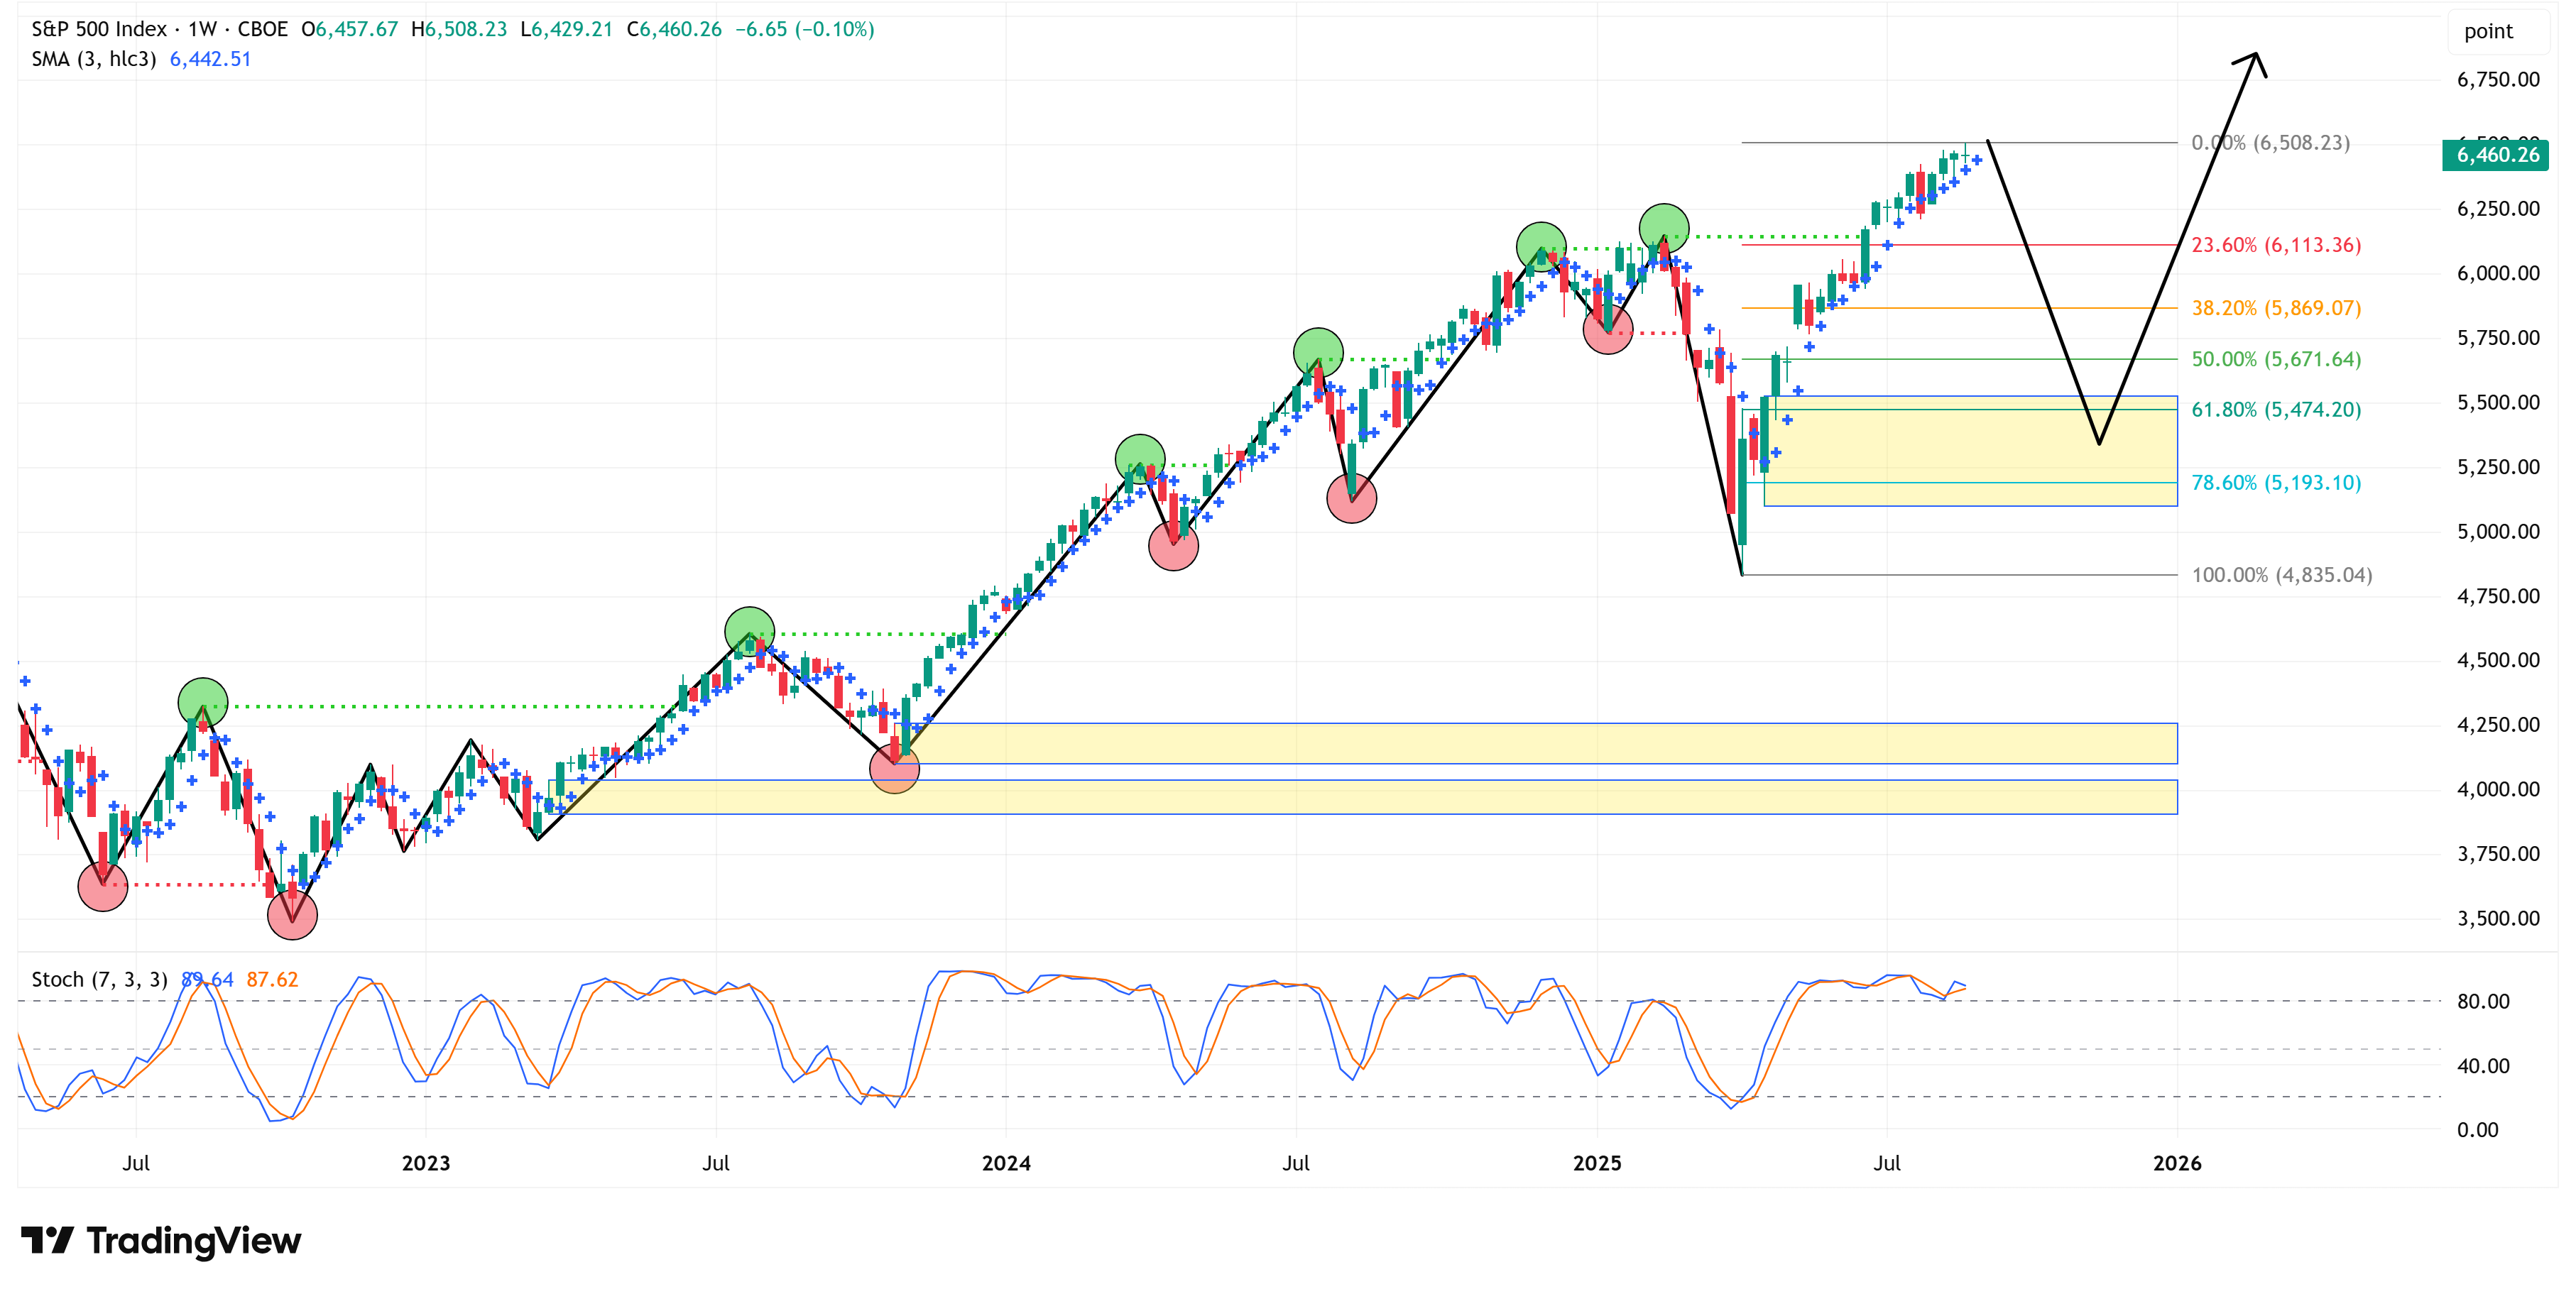Click the green circle at the July 2024 peak

(x=1318, y=352)
